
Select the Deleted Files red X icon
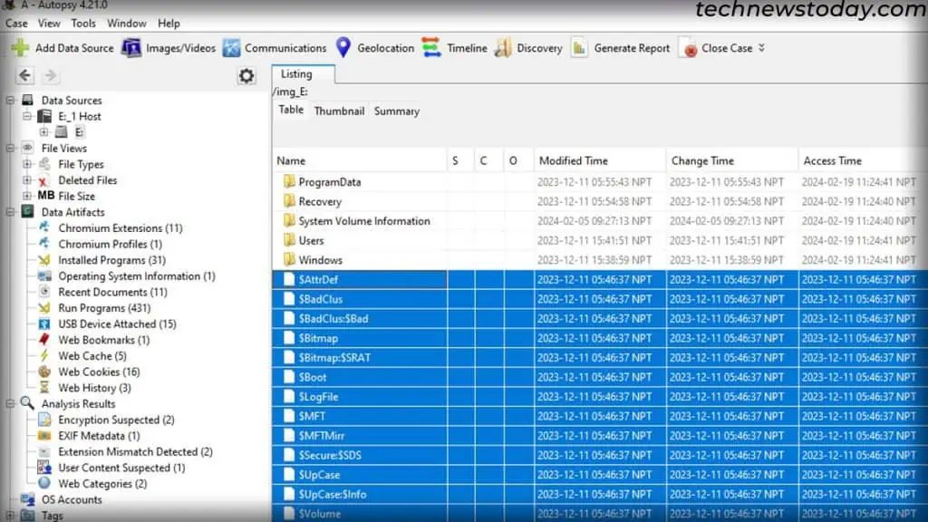tap(43, 180)
